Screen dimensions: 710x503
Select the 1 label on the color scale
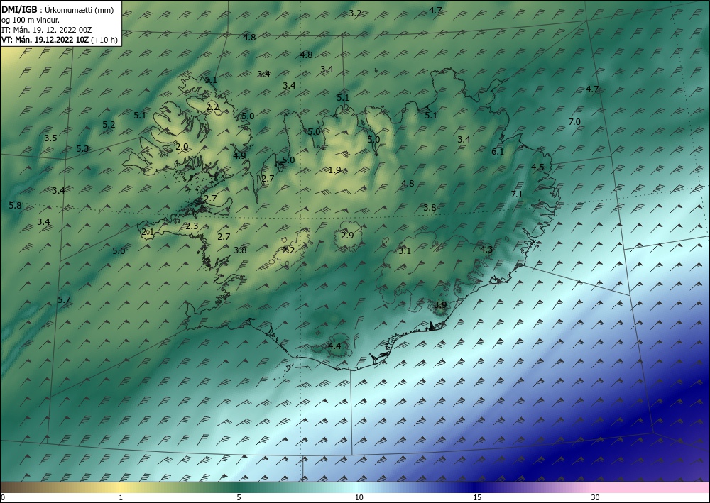click(121, 498)
